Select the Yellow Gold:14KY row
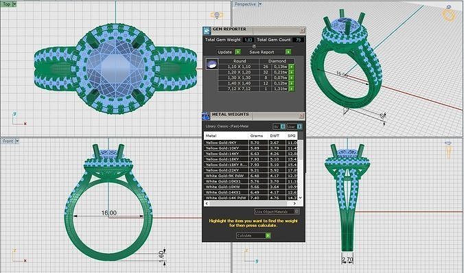The height and width of the screenshot is (273, 464). pos(251,154)
